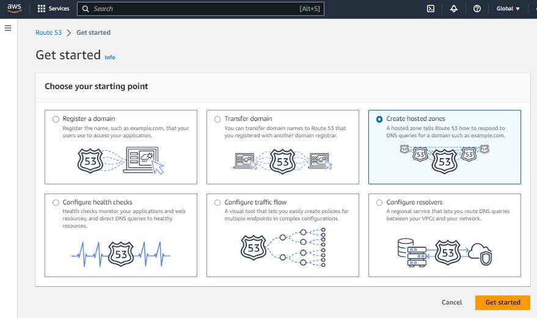Click the Cancel button
The width and height of the screenshot is (537, 318).
tap(451, 302)
